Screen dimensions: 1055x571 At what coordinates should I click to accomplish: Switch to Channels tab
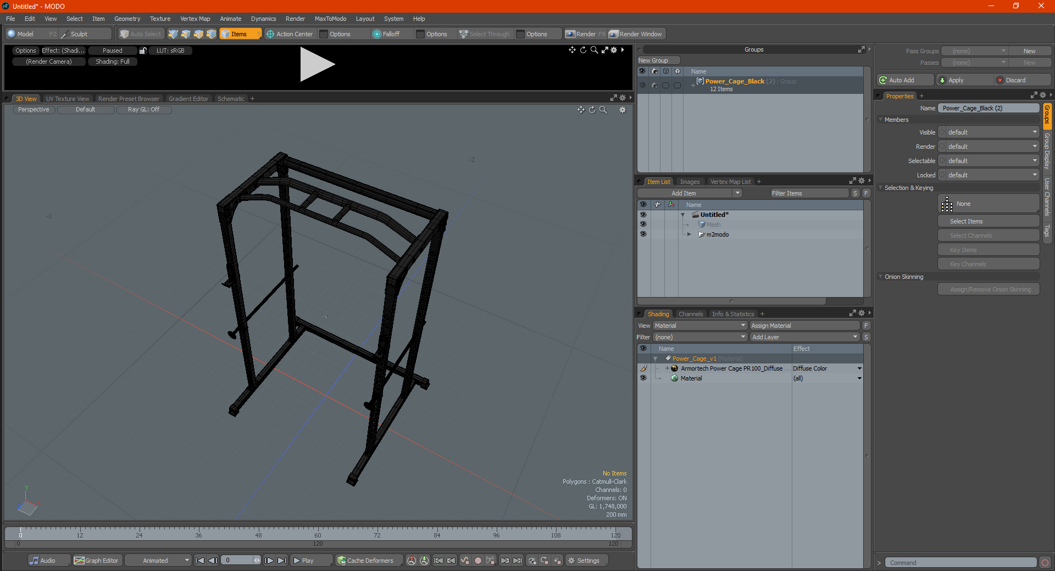point(691,314)
